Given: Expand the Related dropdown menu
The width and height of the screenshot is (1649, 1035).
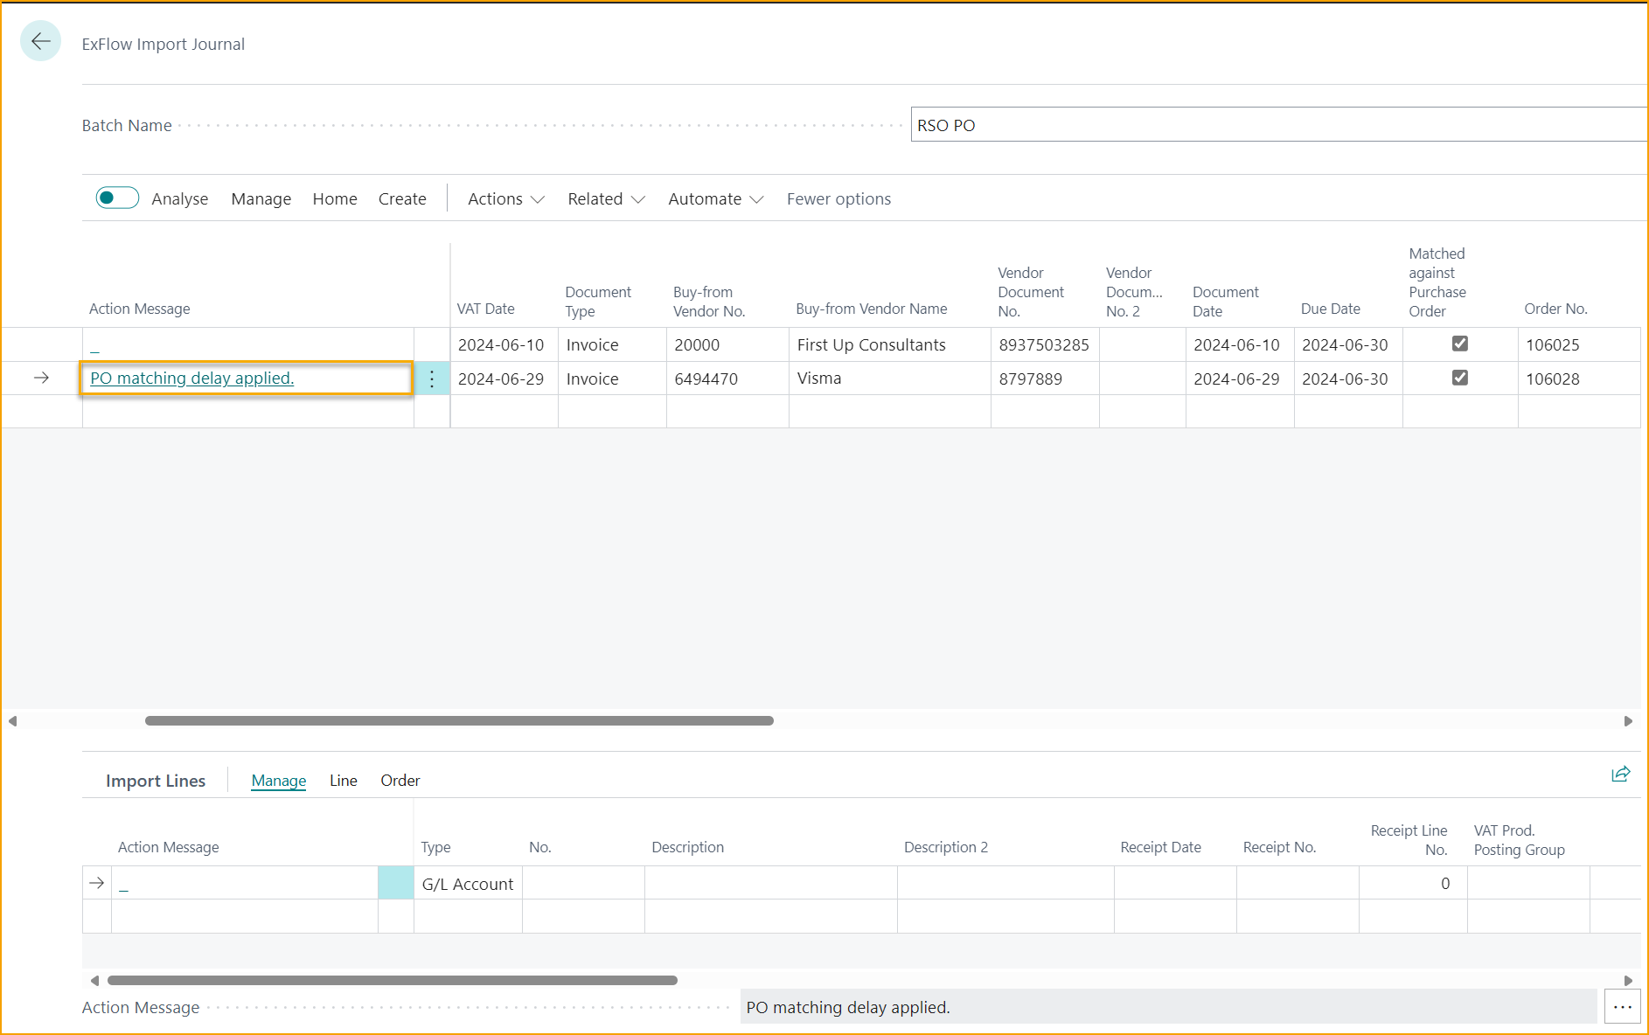Looking at the screenshot, I should 605,199.
